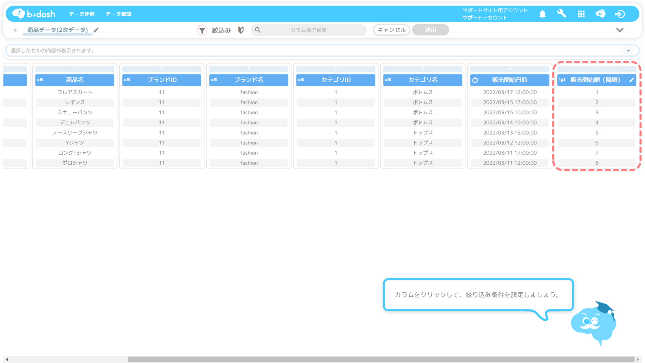Select 2022/03/17 12:00:00 cell
Viewport: 645px width, 363px height.
click(x=510, y=92)
